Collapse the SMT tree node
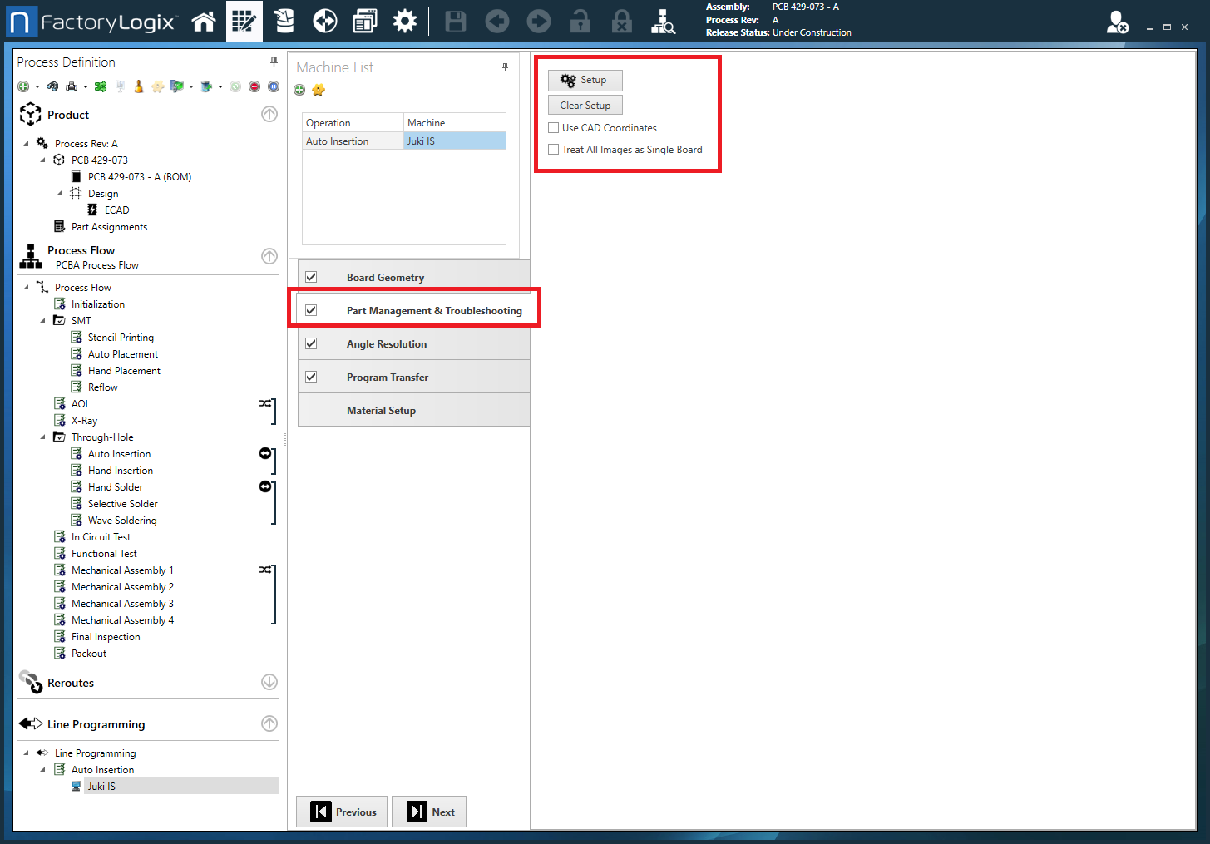This screenshot has width=1210, height=844. [x=43, y=321]
